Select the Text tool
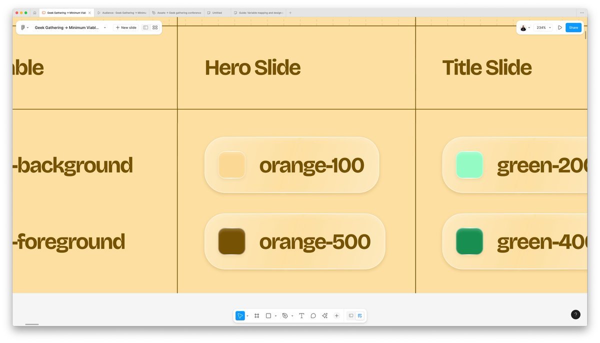 [x=301, y=316]
